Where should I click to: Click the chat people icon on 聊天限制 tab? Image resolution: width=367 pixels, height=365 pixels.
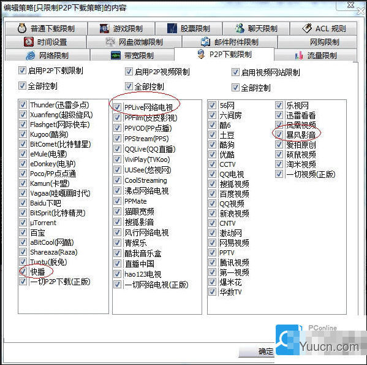pos(240,28)
